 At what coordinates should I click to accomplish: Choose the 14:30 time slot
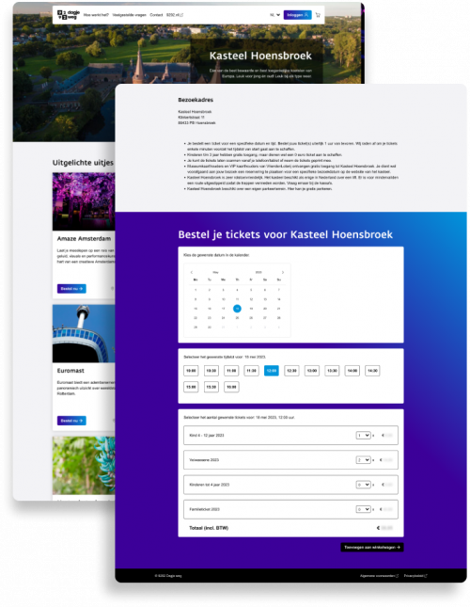coord(372,371)
